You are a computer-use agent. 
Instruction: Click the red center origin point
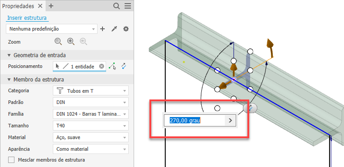[234, 80]
